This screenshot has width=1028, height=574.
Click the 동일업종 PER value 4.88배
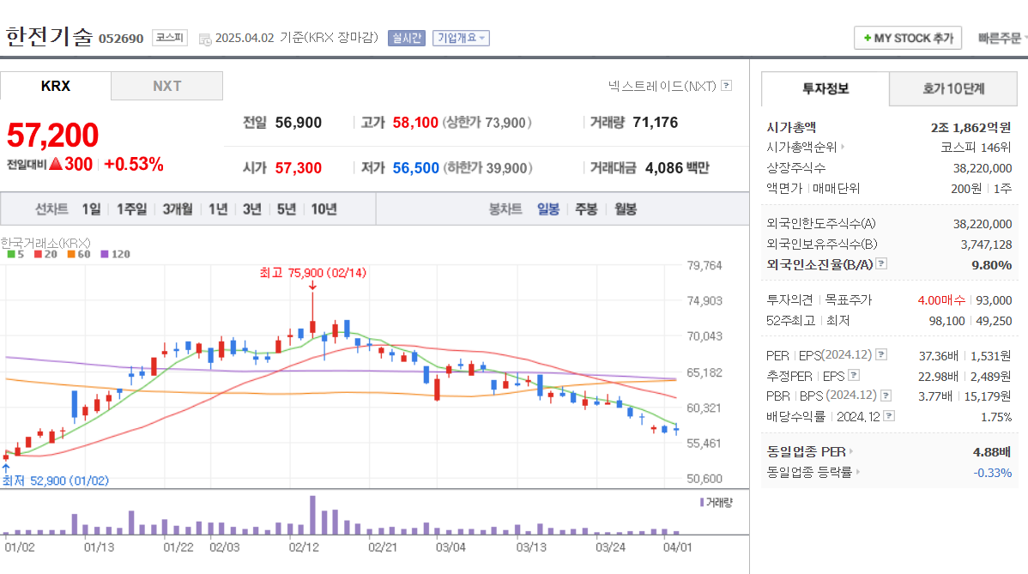(992, 452)
